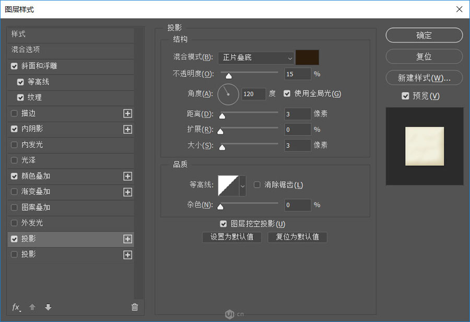Add another 描边 effect with its plus icon
The image size is (470, 322).
127,113
